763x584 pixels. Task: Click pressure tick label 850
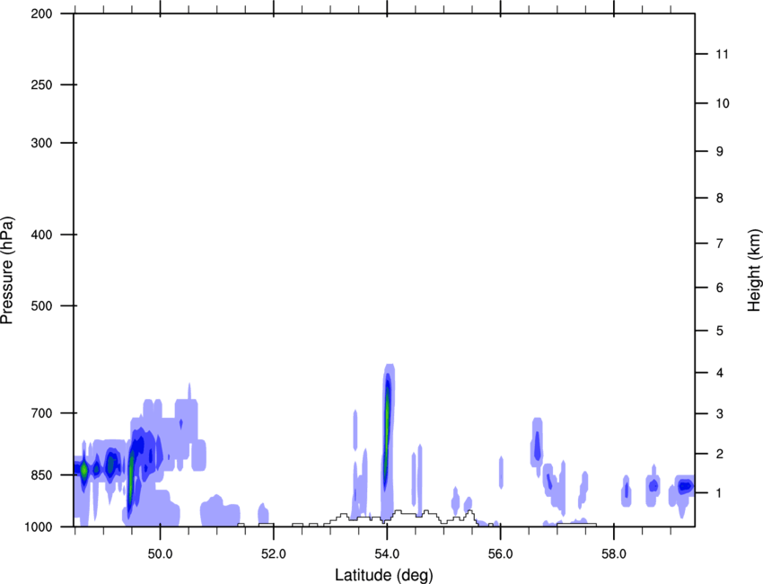click(41, 475)
